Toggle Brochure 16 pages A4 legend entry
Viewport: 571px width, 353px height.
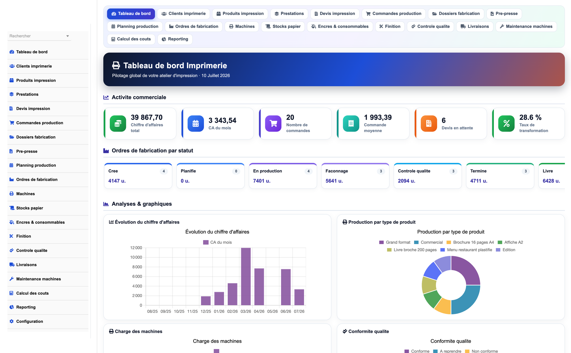click(x=470, y=242)
